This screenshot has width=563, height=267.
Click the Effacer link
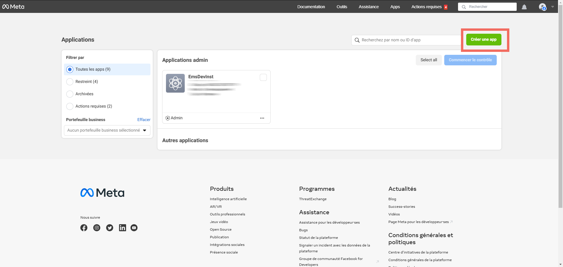[144, 120]
